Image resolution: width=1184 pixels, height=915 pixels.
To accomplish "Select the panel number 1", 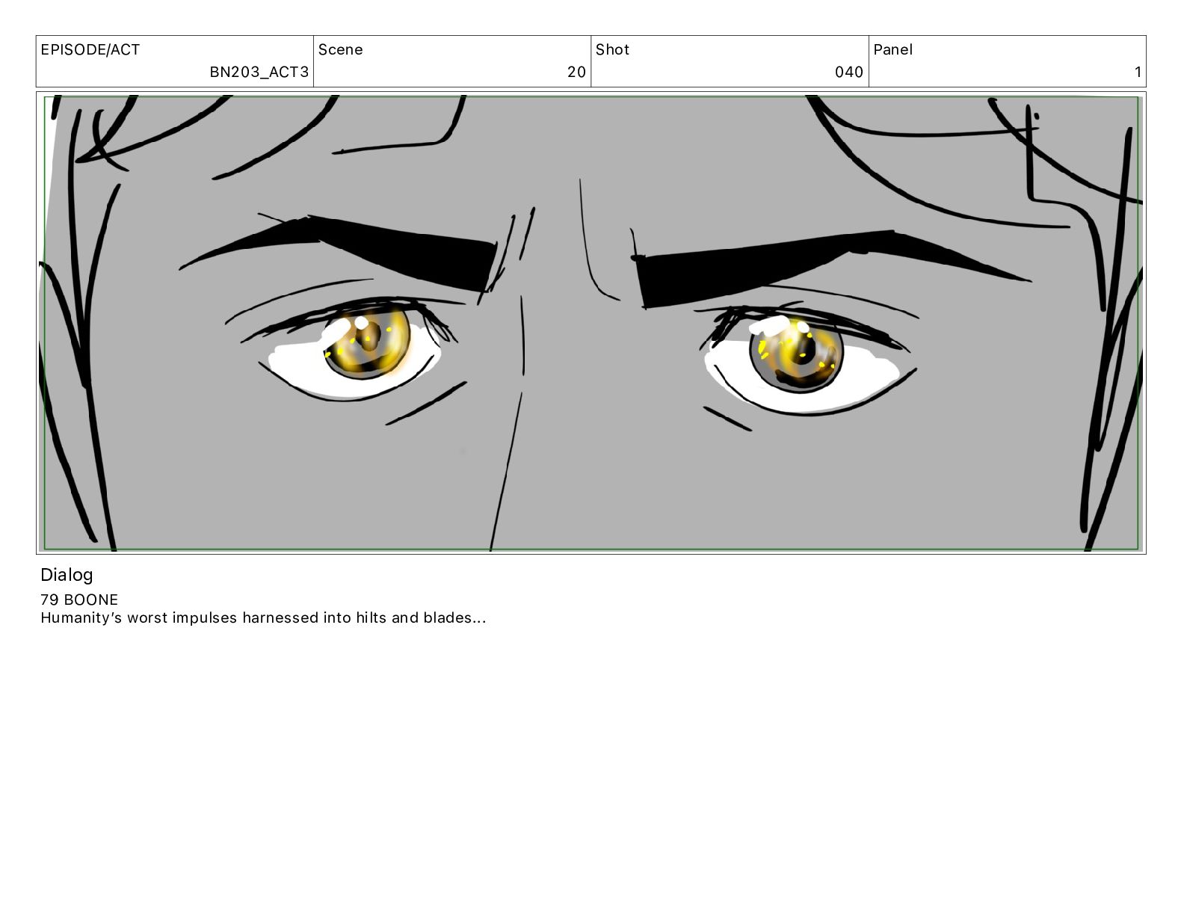I will (1138, 72).
